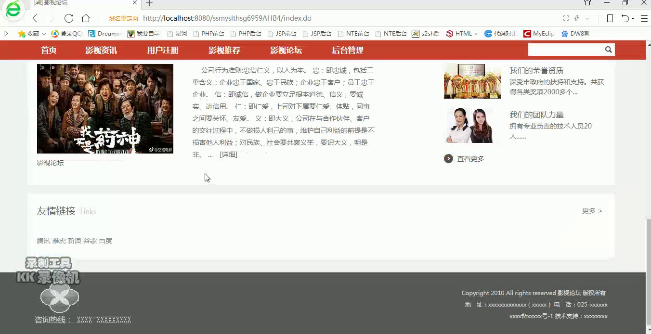Open a new tab with the plus icon
The image size is (651, 334).
pyautogui.click(x=150, y=3)
